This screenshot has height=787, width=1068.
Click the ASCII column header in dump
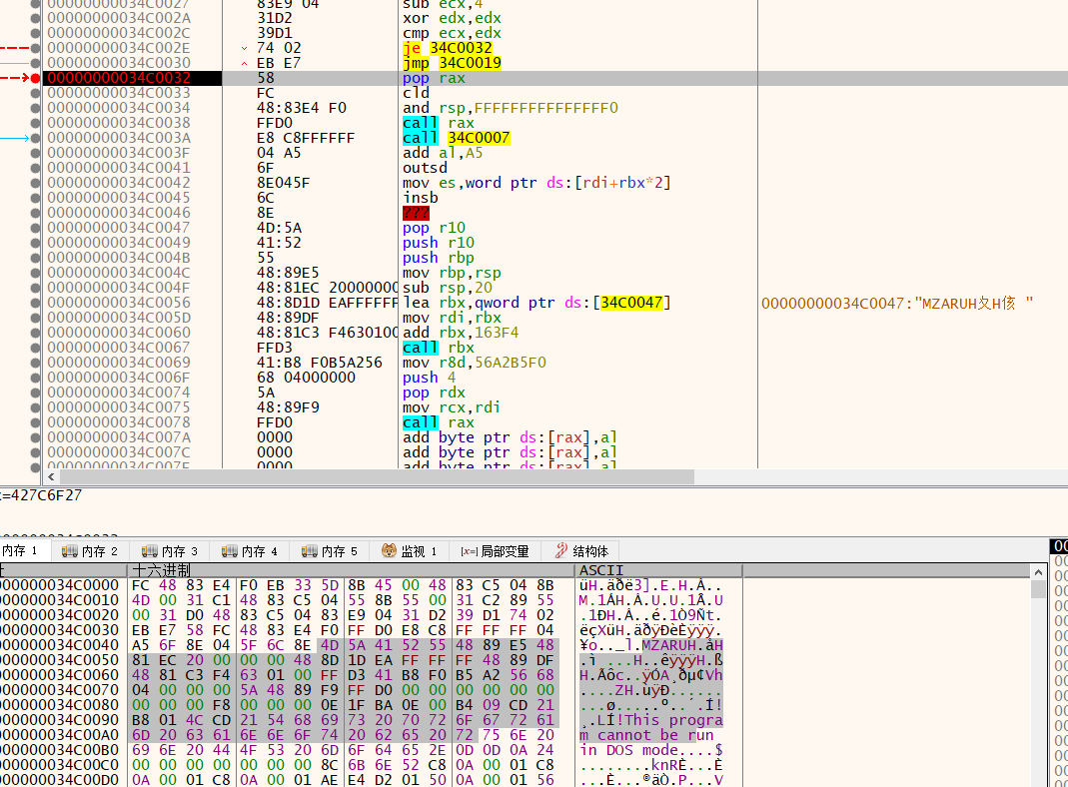658,570
